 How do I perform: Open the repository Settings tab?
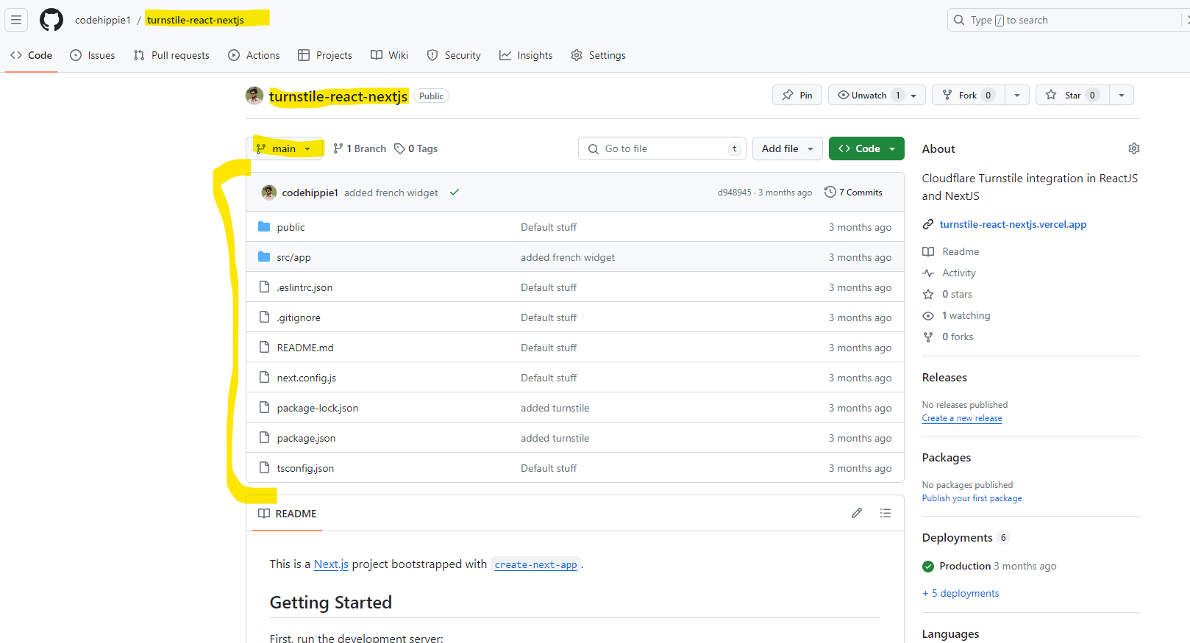click(x=599, y=55)
